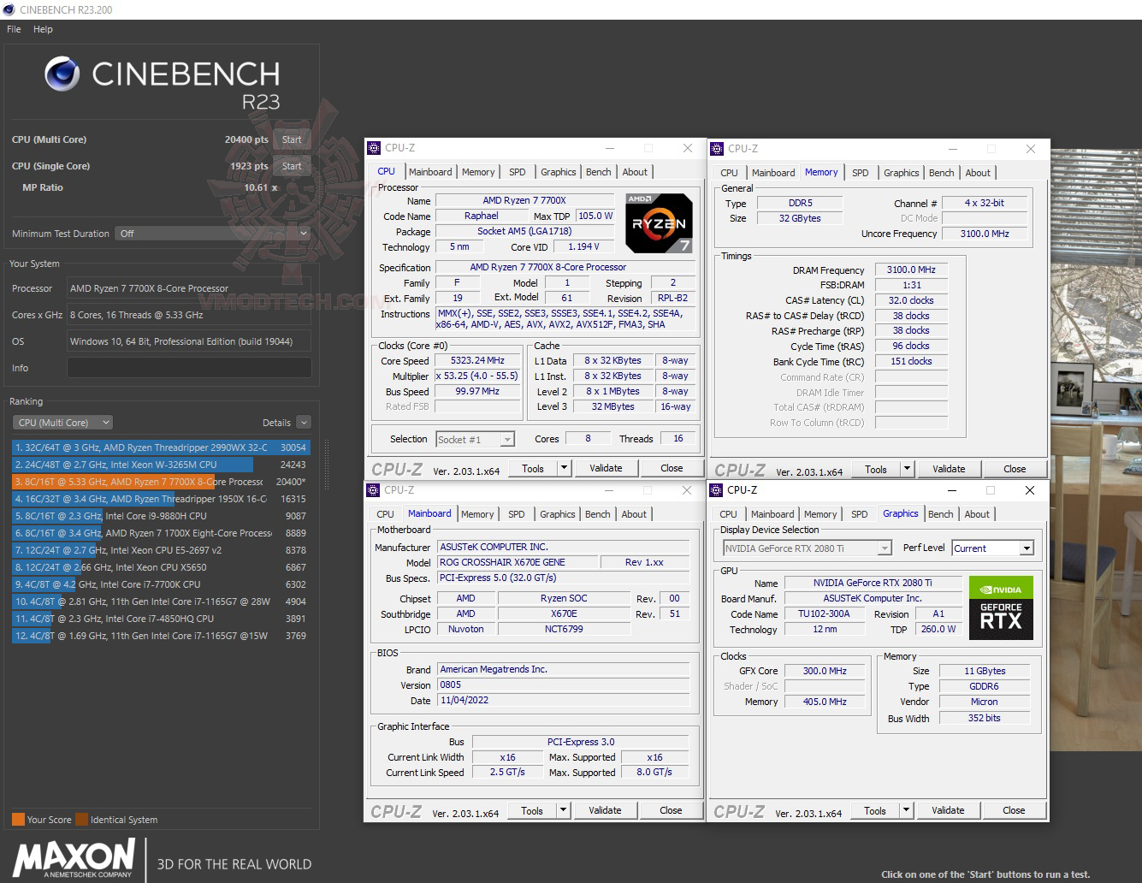
Task: Select the Bench tab in CPU-Z
Action: 598,171
